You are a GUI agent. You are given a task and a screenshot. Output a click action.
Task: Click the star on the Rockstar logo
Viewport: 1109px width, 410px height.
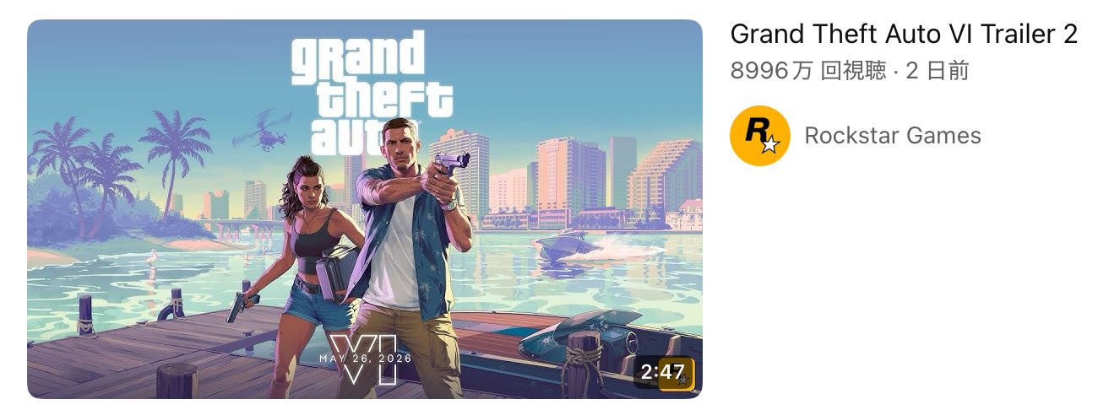(769, 145)
